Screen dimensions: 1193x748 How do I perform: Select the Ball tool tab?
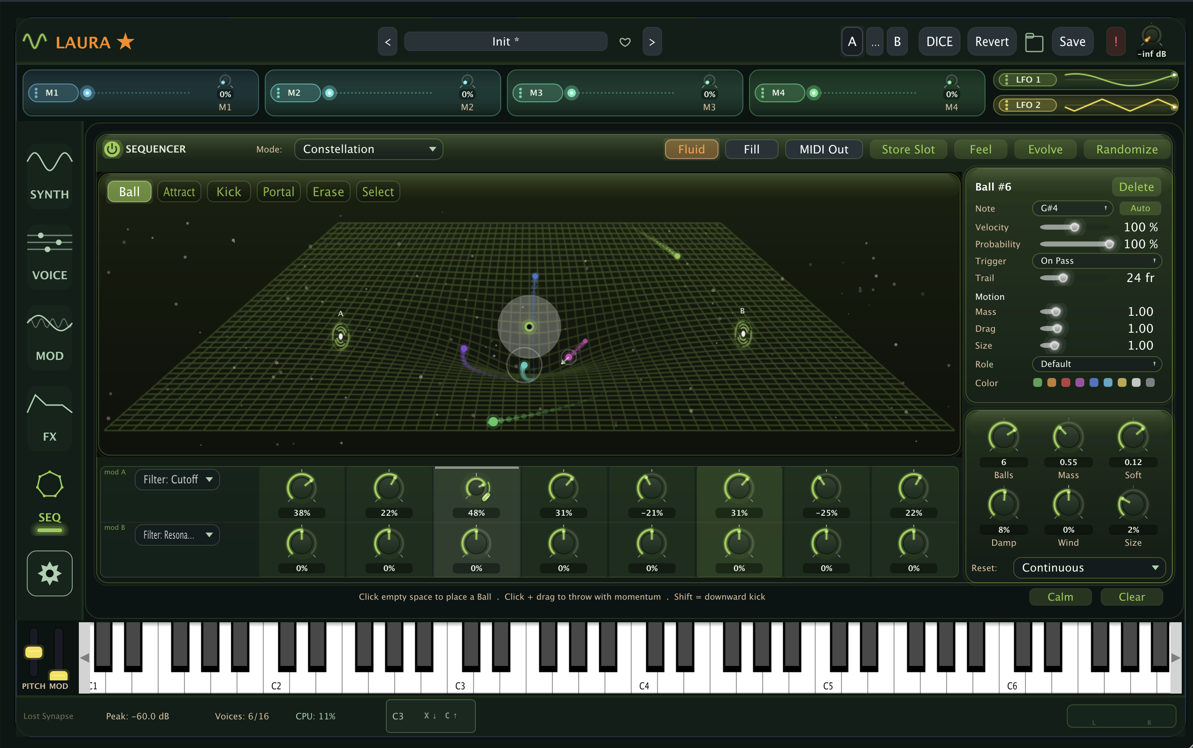pos(129,192)
